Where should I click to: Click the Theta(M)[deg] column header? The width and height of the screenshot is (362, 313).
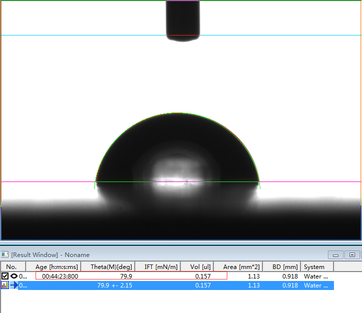(111, 267)
